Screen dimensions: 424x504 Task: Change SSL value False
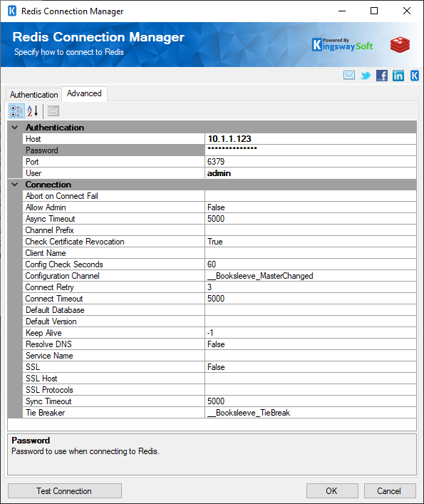311,367
